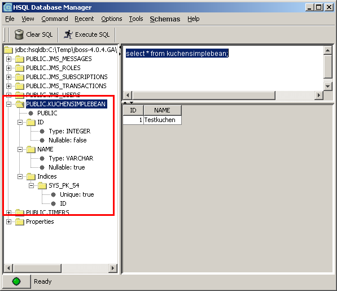Open the Tools menu
The image size is (337, 291).
(136, 19)
